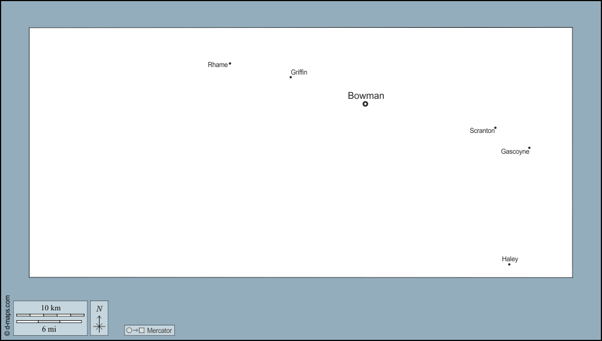Click the Gascoyne town dot marker
This screenshot has width=602, height=341.
pyautogui.click(x=529, y=147)
